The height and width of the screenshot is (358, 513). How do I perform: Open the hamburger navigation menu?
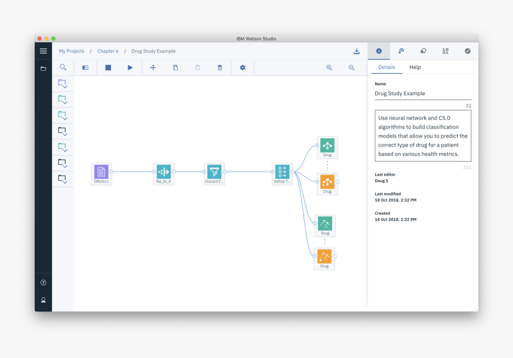(x=43, y=51)
